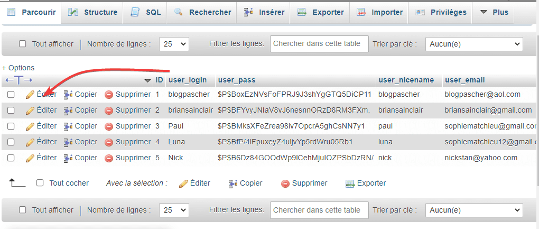
Task: Expand the Plus dropdown menu
Action: 494,12
